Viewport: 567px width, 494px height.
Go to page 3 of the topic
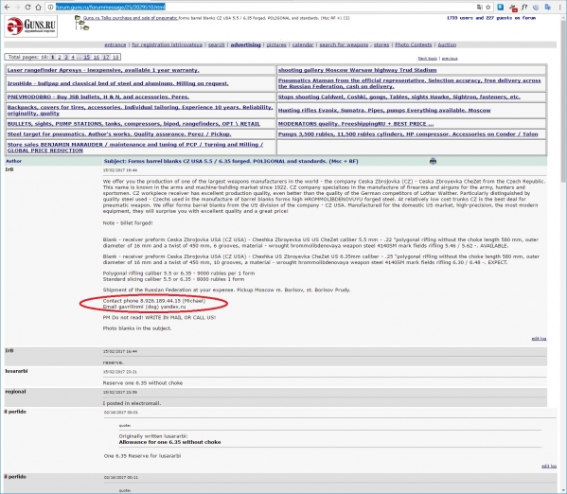[x=66, y=57]
